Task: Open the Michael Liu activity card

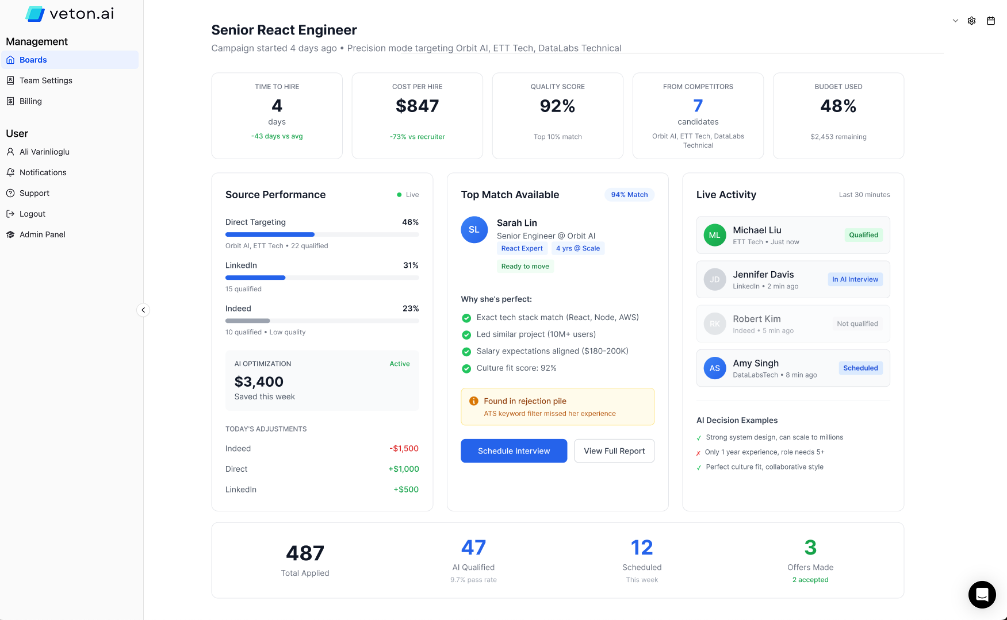Action: pyautogui.click(x=793, y=235)
